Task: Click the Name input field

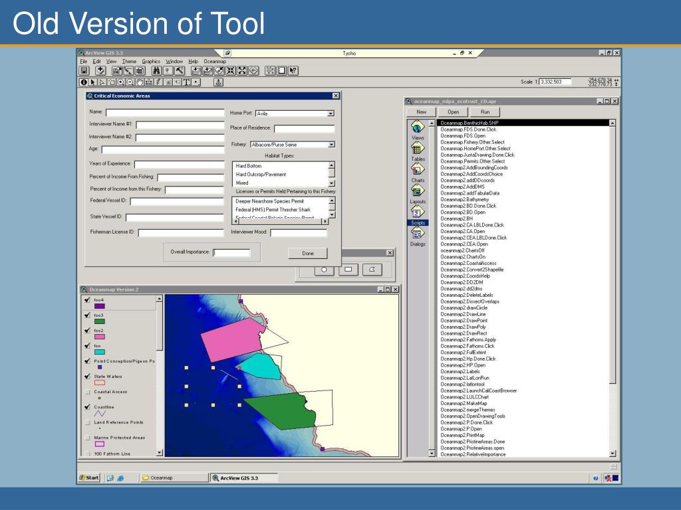Action: [165, 113]
